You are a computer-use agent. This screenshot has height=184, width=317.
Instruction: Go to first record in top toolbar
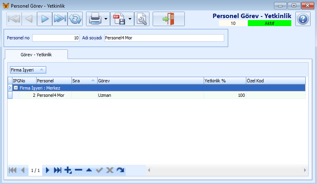pyautogui.click(x=14, y=19)
